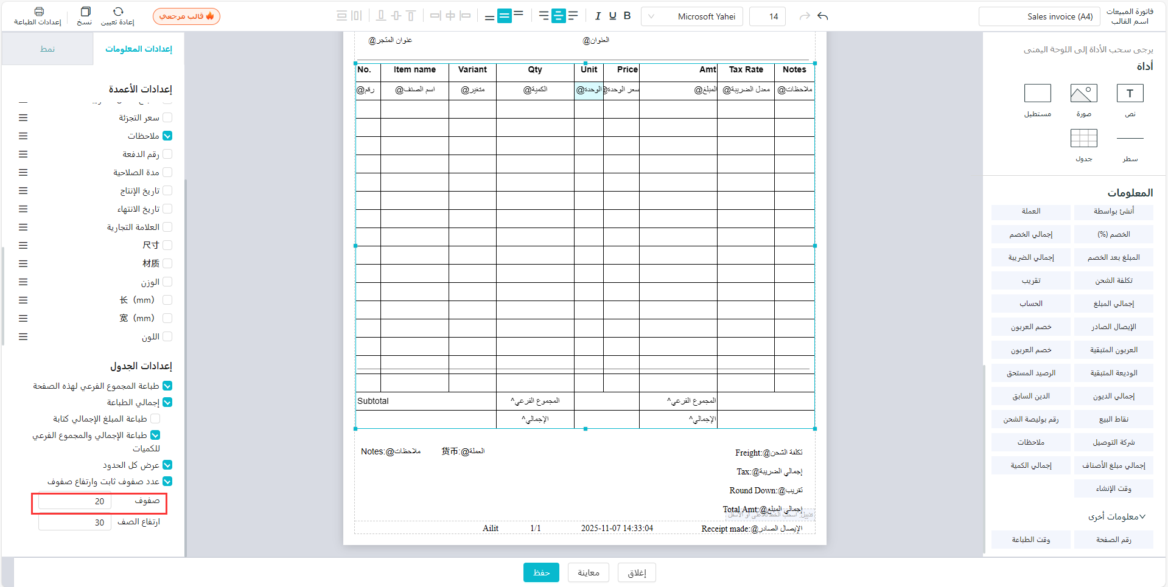This screenshot has width=1168, height=587.
Task: Toggle underline text formatting
Action: (612, 16)
